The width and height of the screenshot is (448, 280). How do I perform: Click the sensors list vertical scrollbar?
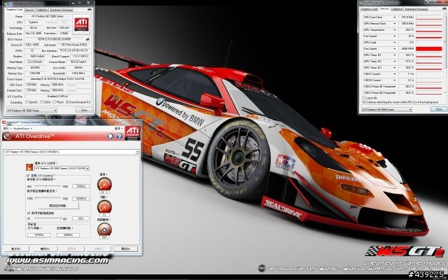(x=444, y=54)
